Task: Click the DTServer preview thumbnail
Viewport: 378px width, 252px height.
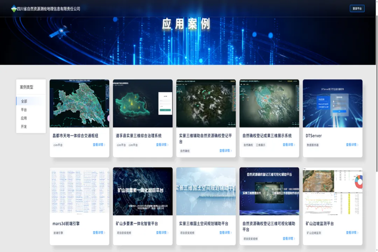Action: point(333,103)
